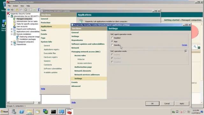Click the Apply button
This screenshot has width=204, height=115.
(x=182, y=103)
